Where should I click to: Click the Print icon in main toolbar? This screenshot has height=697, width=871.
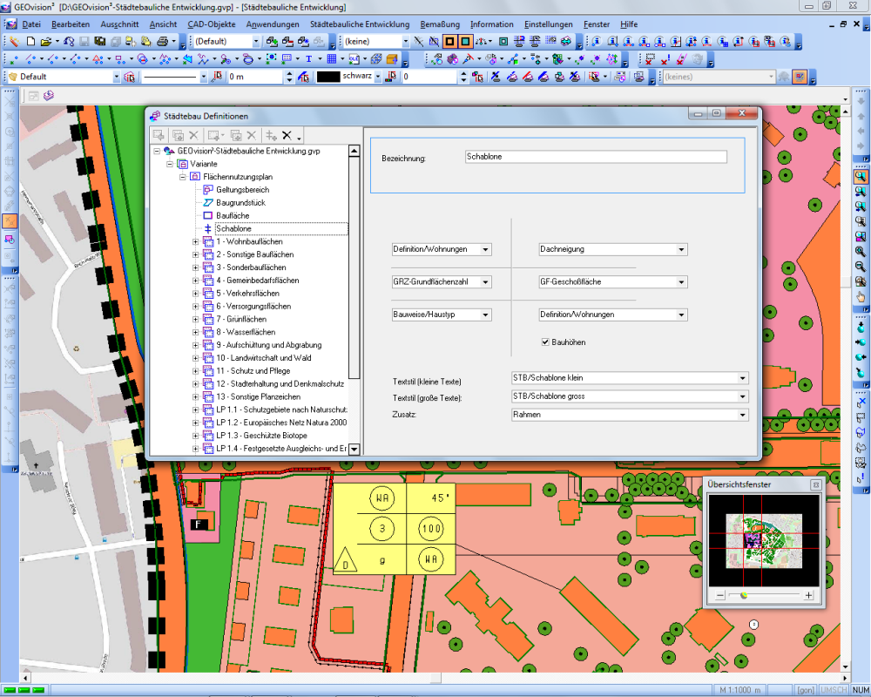click(162, 41)
